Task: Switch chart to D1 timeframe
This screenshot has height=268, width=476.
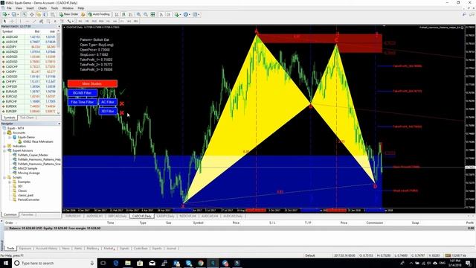Action: pyautogui.click(x=122, y=21)
